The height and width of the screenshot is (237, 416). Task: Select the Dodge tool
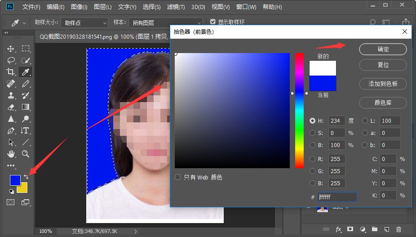pyautogui.click(x=26, y=119)
